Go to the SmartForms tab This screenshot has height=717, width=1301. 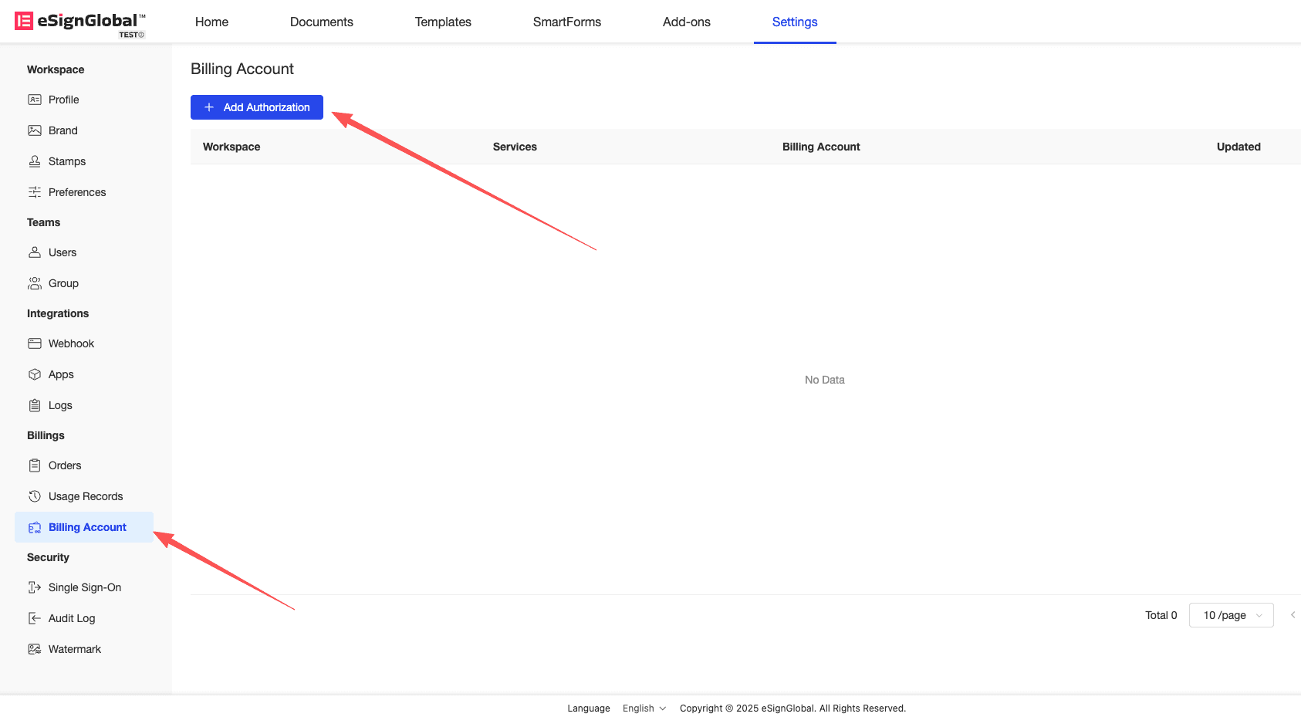pos(566,22)
